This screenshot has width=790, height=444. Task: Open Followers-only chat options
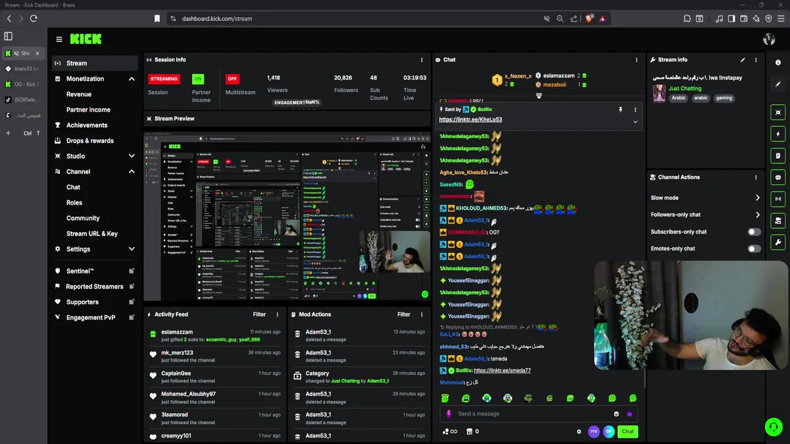[x=705, y=215]
